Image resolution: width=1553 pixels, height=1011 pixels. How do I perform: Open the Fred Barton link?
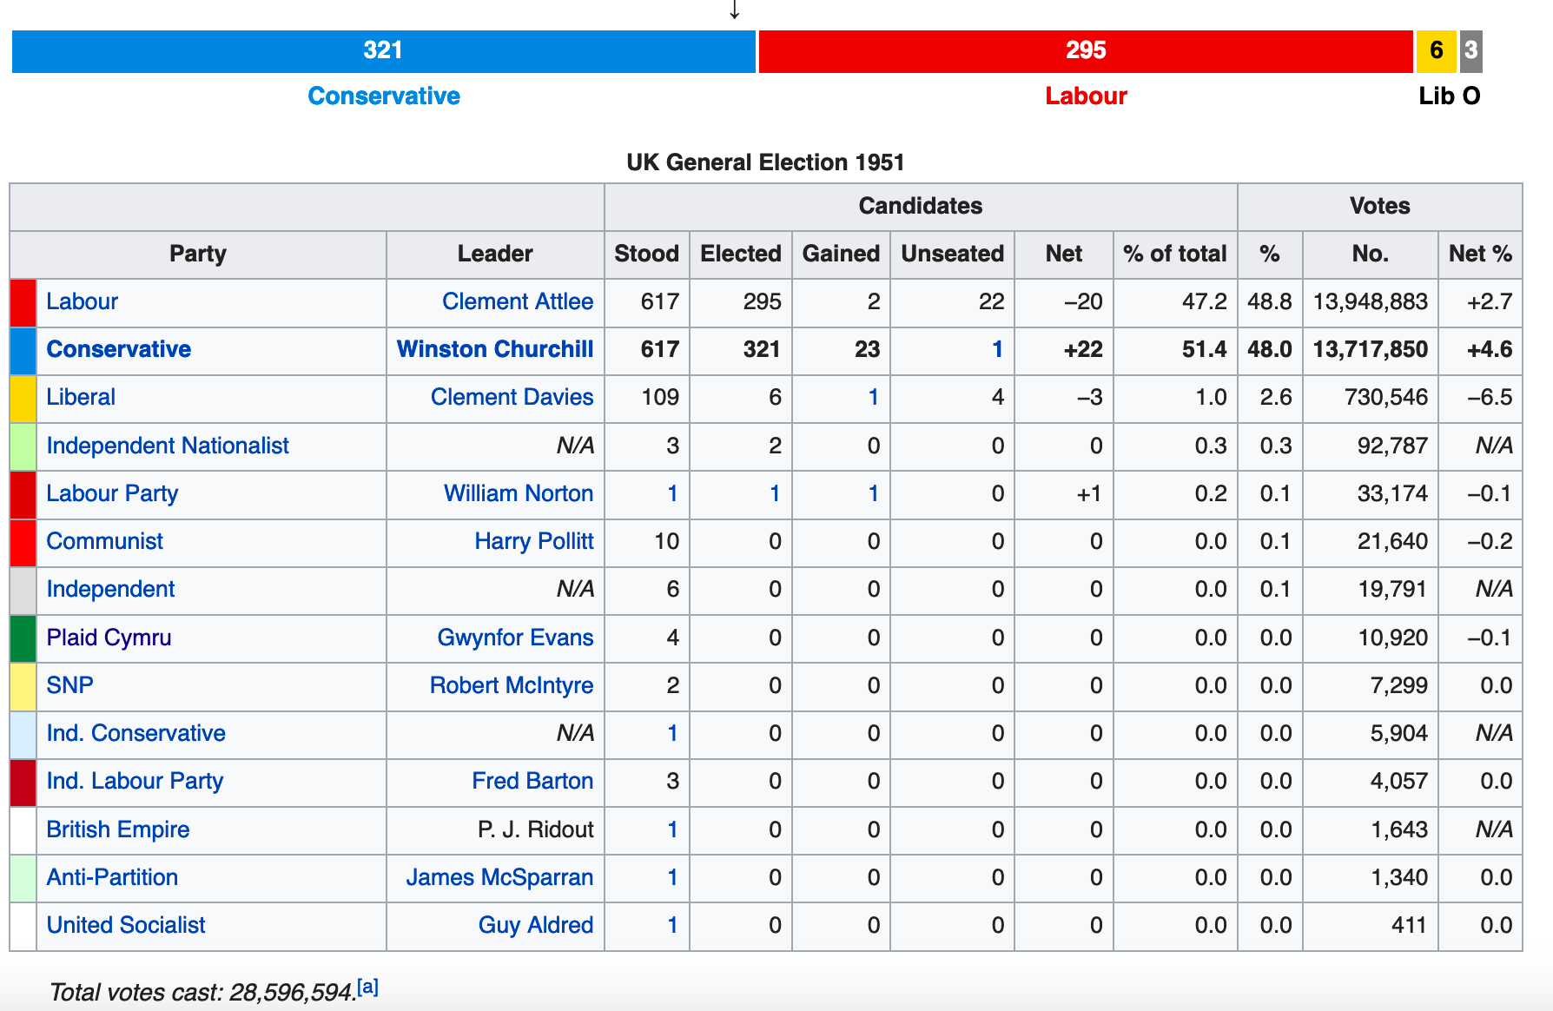(x=532, y=781)
